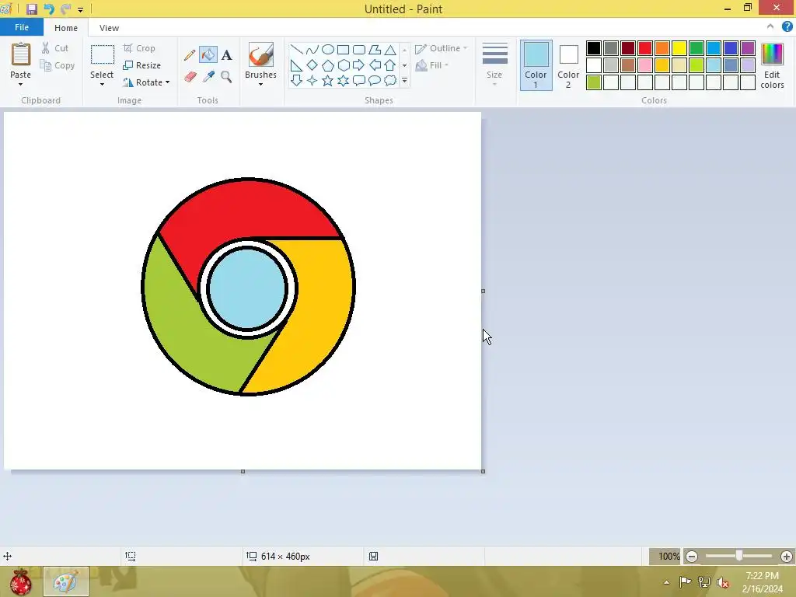Click the muted volume tray icon

tap(722, 581)
